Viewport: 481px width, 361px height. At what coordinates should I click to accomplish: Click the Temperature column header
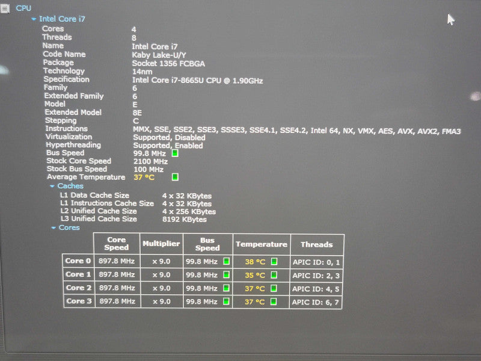pos(262,244)
